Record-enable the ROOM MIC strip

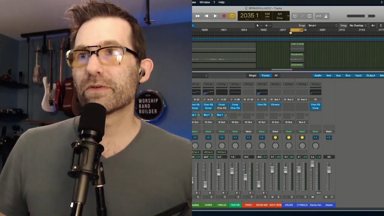tap(264, 193)
